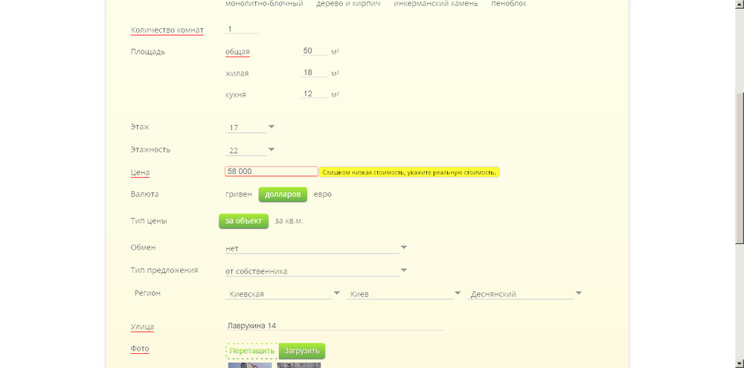
Task: Select the дерево и кирпич material option
Action: click(348, 4)
